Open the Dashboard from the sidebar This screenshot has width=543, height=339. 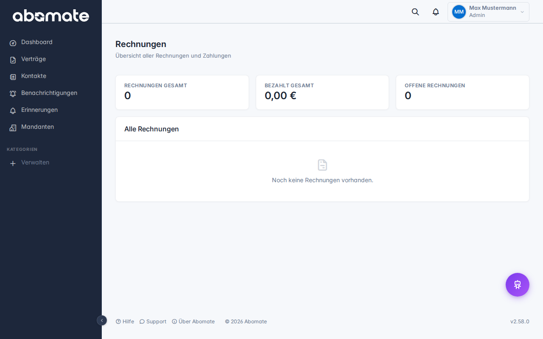[37, 42]
